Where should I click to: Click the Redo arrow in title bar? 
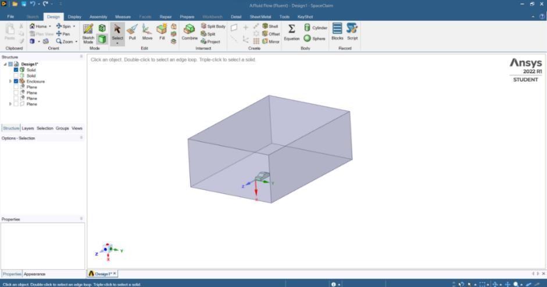click(x=45, y=4)
